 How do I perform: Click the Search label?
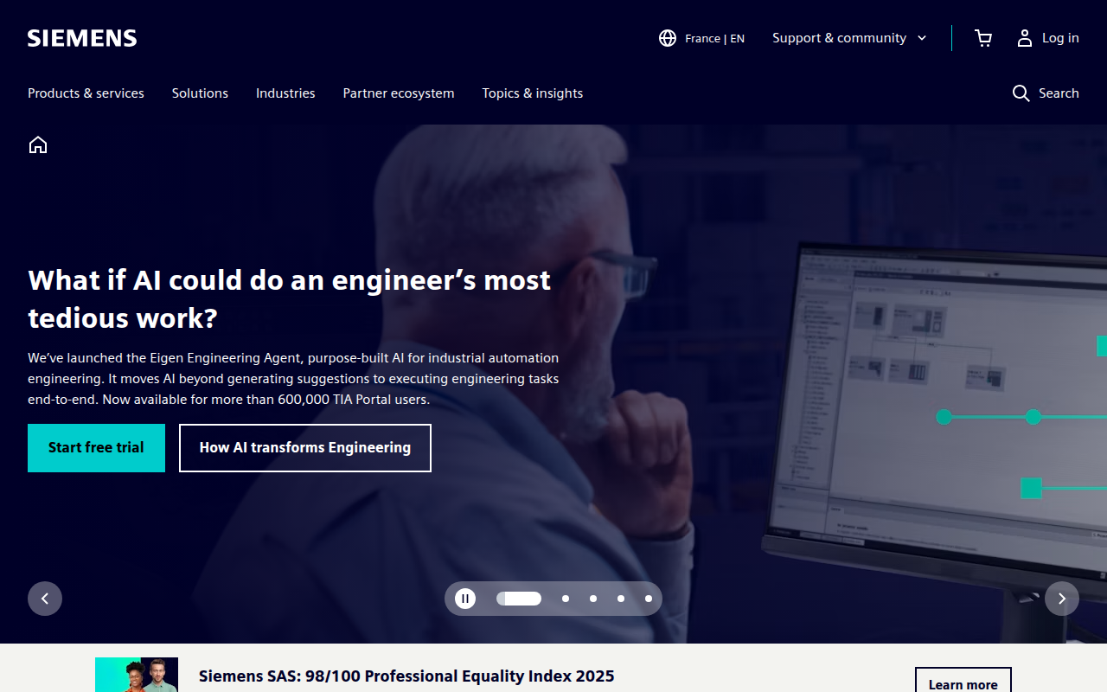point(1059,93)
